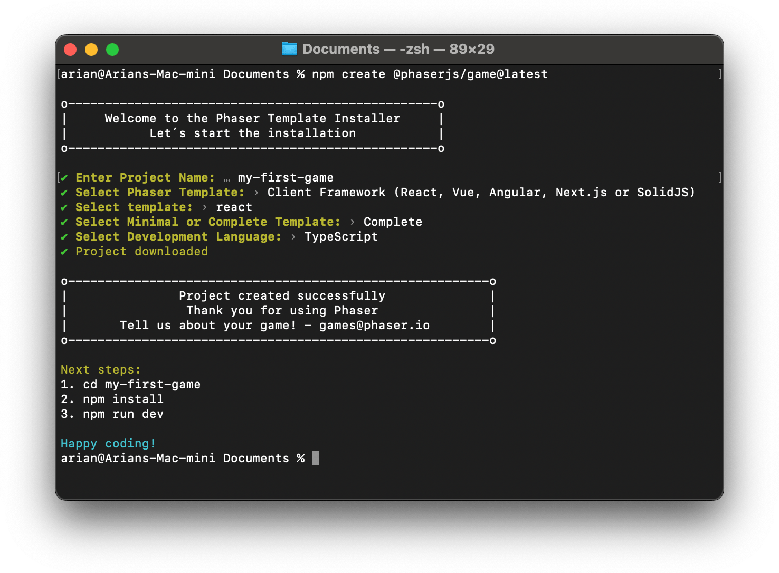This screenshot has height=573, width=779.
Task: Click the yellow minimize window button
Action: [x=91, y=50]
